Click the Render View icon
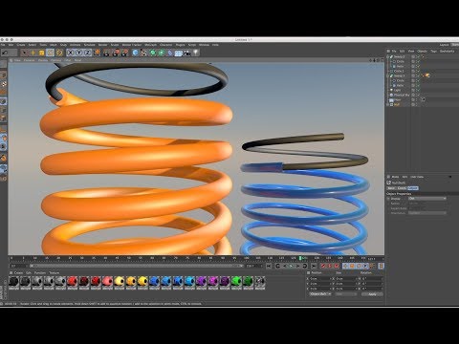Image resolution: width=459 pixels, height=344 pixels. point(107,53)
